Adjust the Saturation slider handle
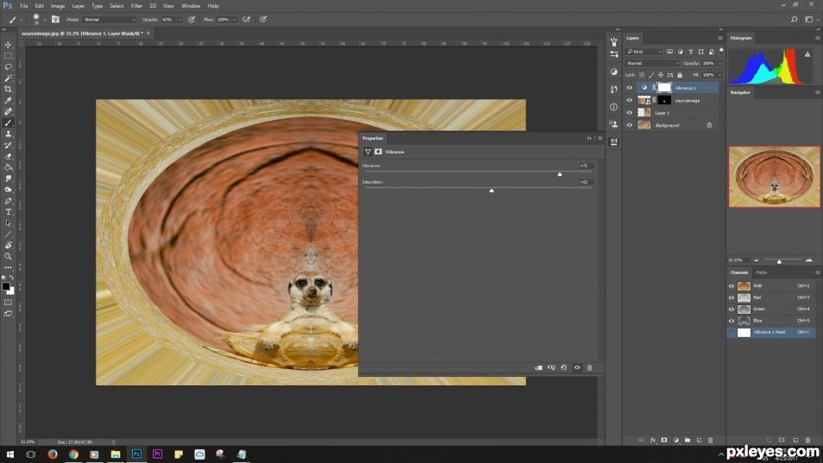This screenshot has height=463, width=823. 492,191
